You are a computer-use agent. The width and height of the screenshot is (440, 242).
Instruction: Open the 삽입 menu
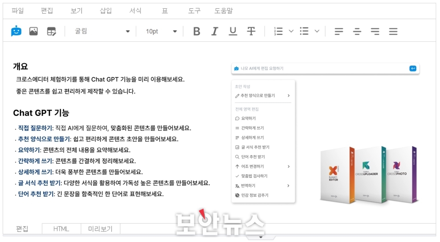tap(106, 11)
